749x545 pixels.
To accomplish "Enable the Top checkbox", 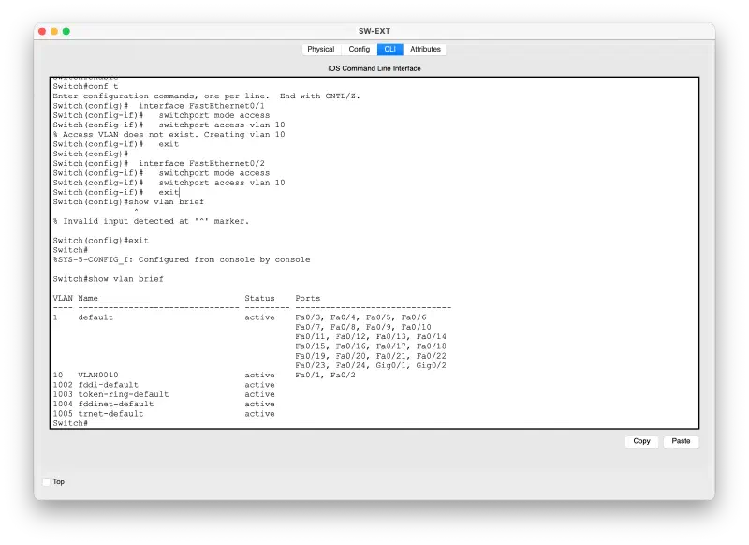I will point(46,482).
